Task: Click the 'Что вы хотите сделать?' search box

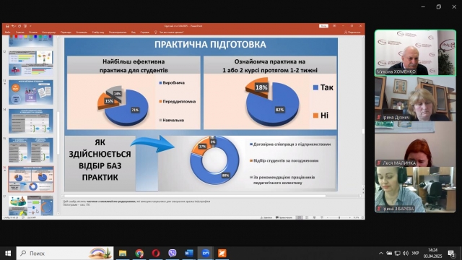Action: (171, 32)
